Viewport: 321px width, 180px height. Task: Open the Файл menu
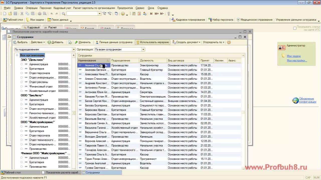[x=7, y=8]
